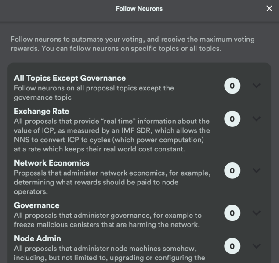Select the Network Economics topic heading

click(x=52, y=163)
